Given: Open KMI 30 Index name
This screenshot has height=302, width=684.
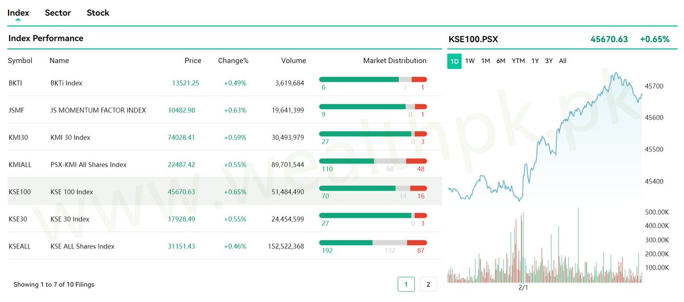Looking at the screenshot, I should tap(70, 138).
